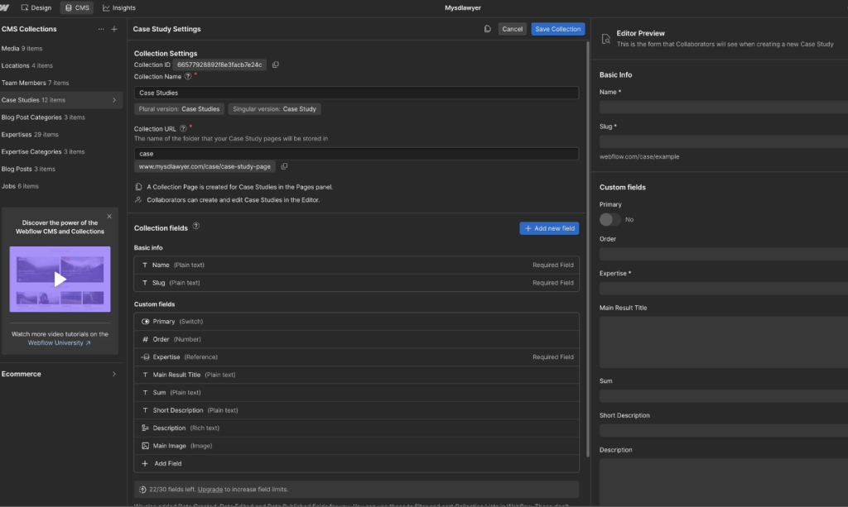This screenshot has width=848, height=507.
Task: Click the Description rich text icon
Action: pyautogui.click(x=145, y=428)
